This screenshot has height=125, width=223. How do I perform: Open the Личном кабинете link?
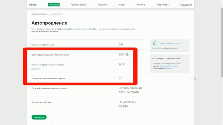[166, 66]
